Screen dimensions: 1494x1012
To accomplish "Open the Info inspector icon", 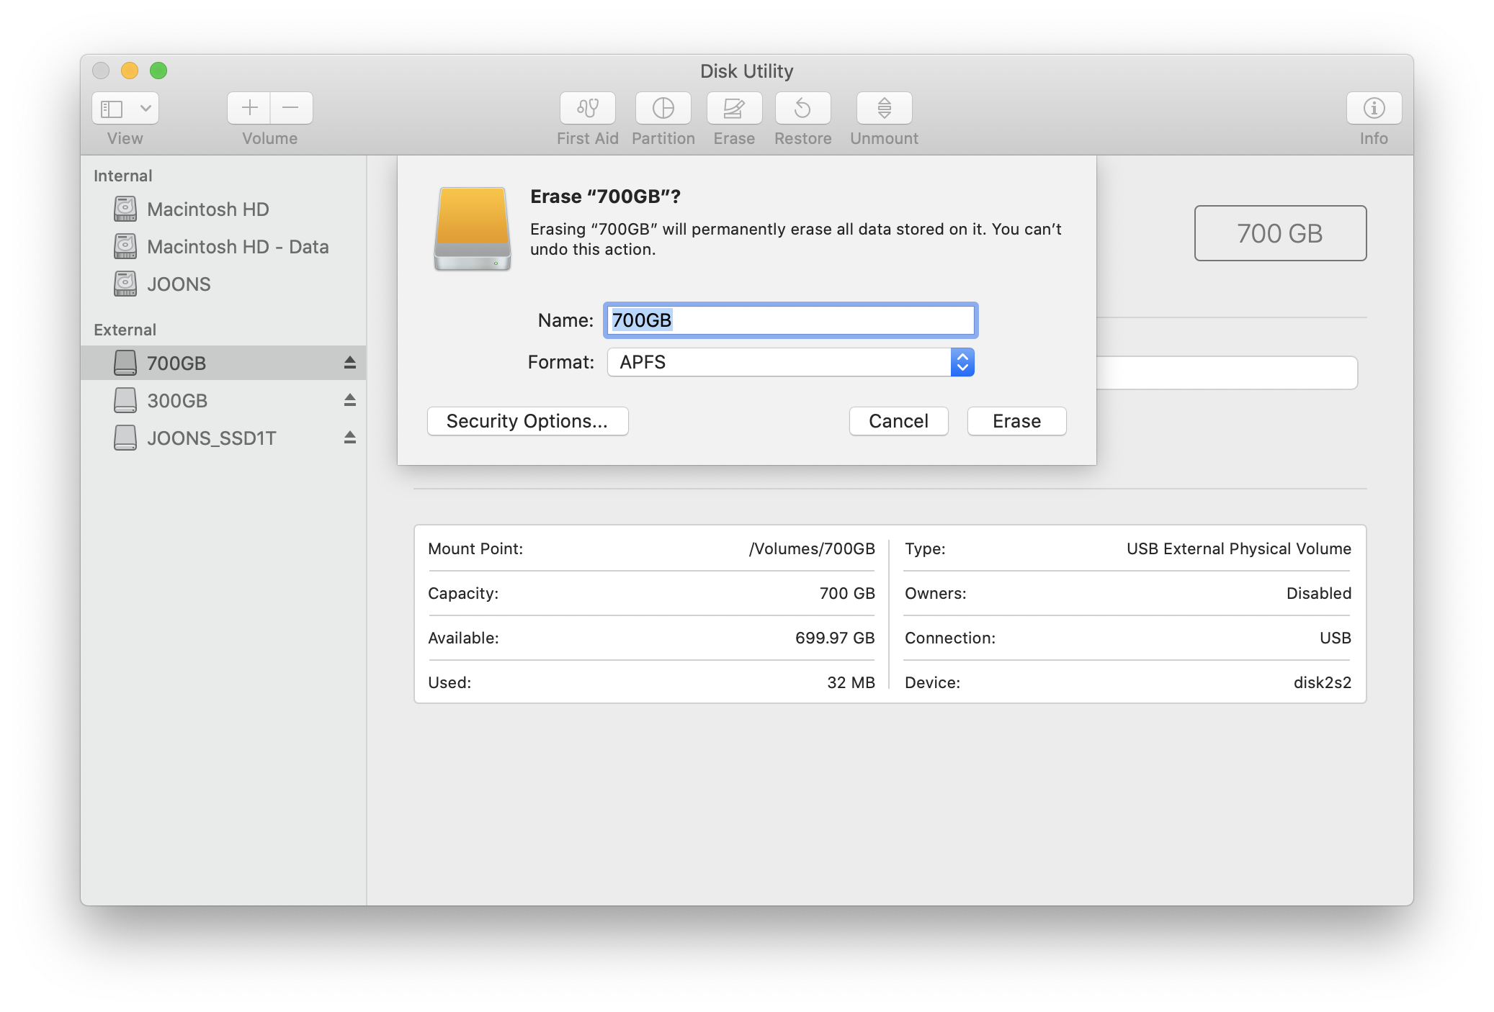I will (x=1373, y=109).
